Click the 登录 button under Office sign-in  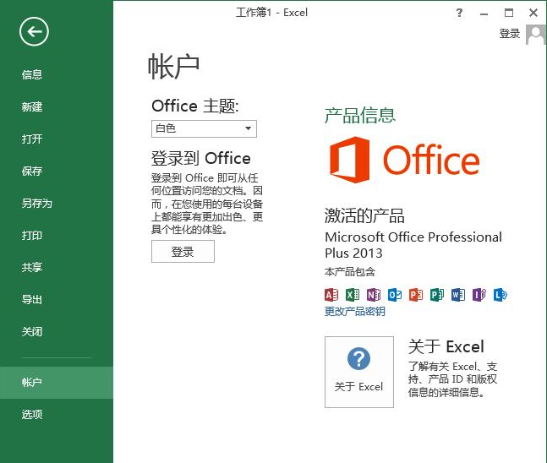click(183, 252)
